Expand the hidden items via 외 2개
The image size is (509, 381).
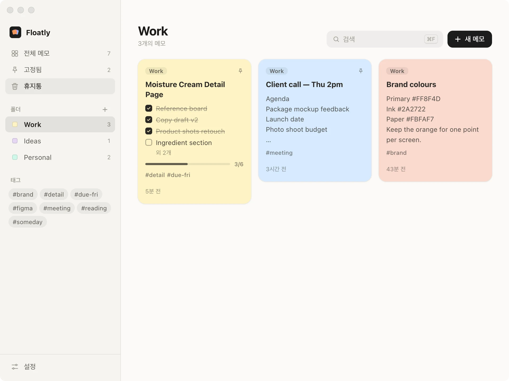(x=164, y=153)
